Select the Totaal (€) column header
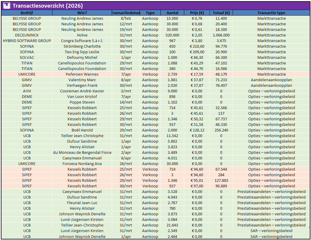 tap(221, 13)
